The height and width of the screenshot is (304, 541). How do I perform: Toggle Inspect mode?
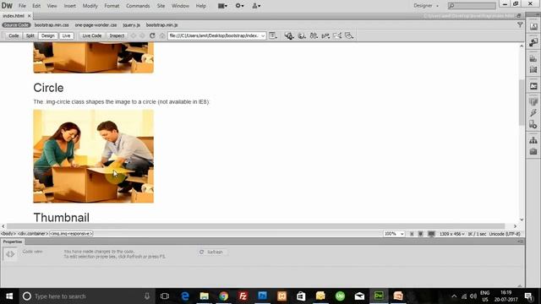pos(117,35)
